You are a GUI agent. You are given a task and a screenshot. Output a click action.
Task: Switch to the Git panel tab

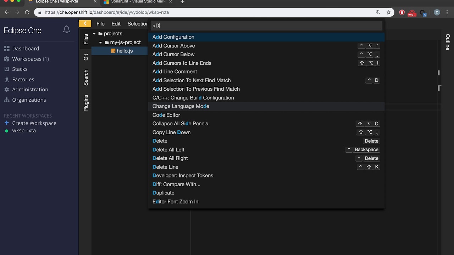[x=86, y=57]
